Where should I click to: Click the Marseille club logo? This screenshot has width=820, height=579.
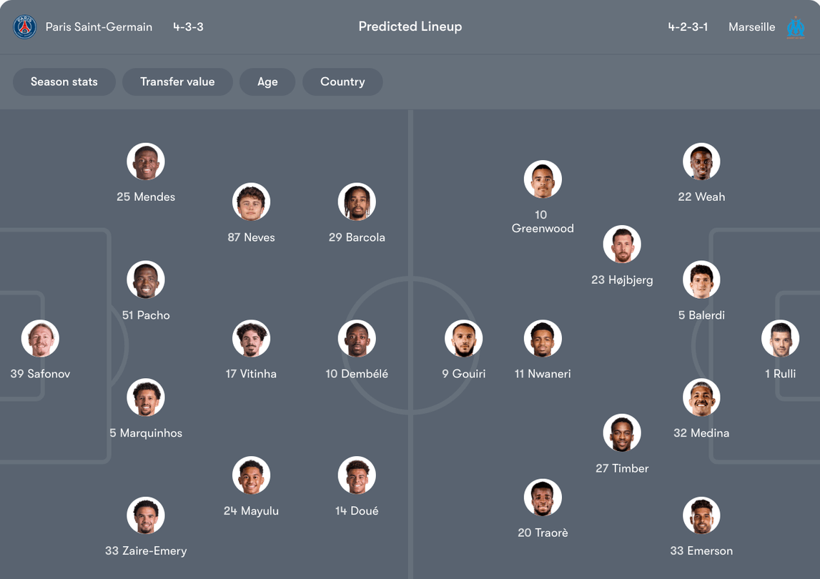pos(795,27)
